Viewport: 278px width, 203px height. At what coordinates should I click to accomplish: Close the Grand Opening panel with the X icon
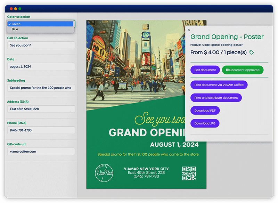[189, 30]
